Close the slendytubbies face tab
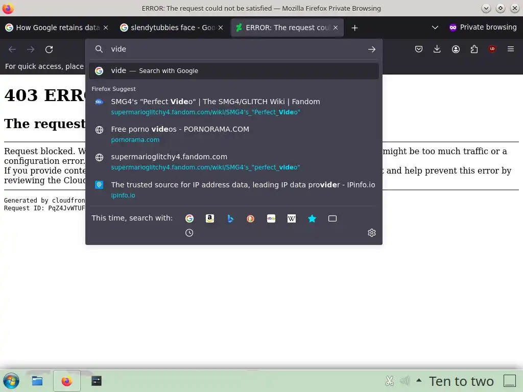Image resolution: width=523 pixels, height=392 pixels. pos(221,28)
